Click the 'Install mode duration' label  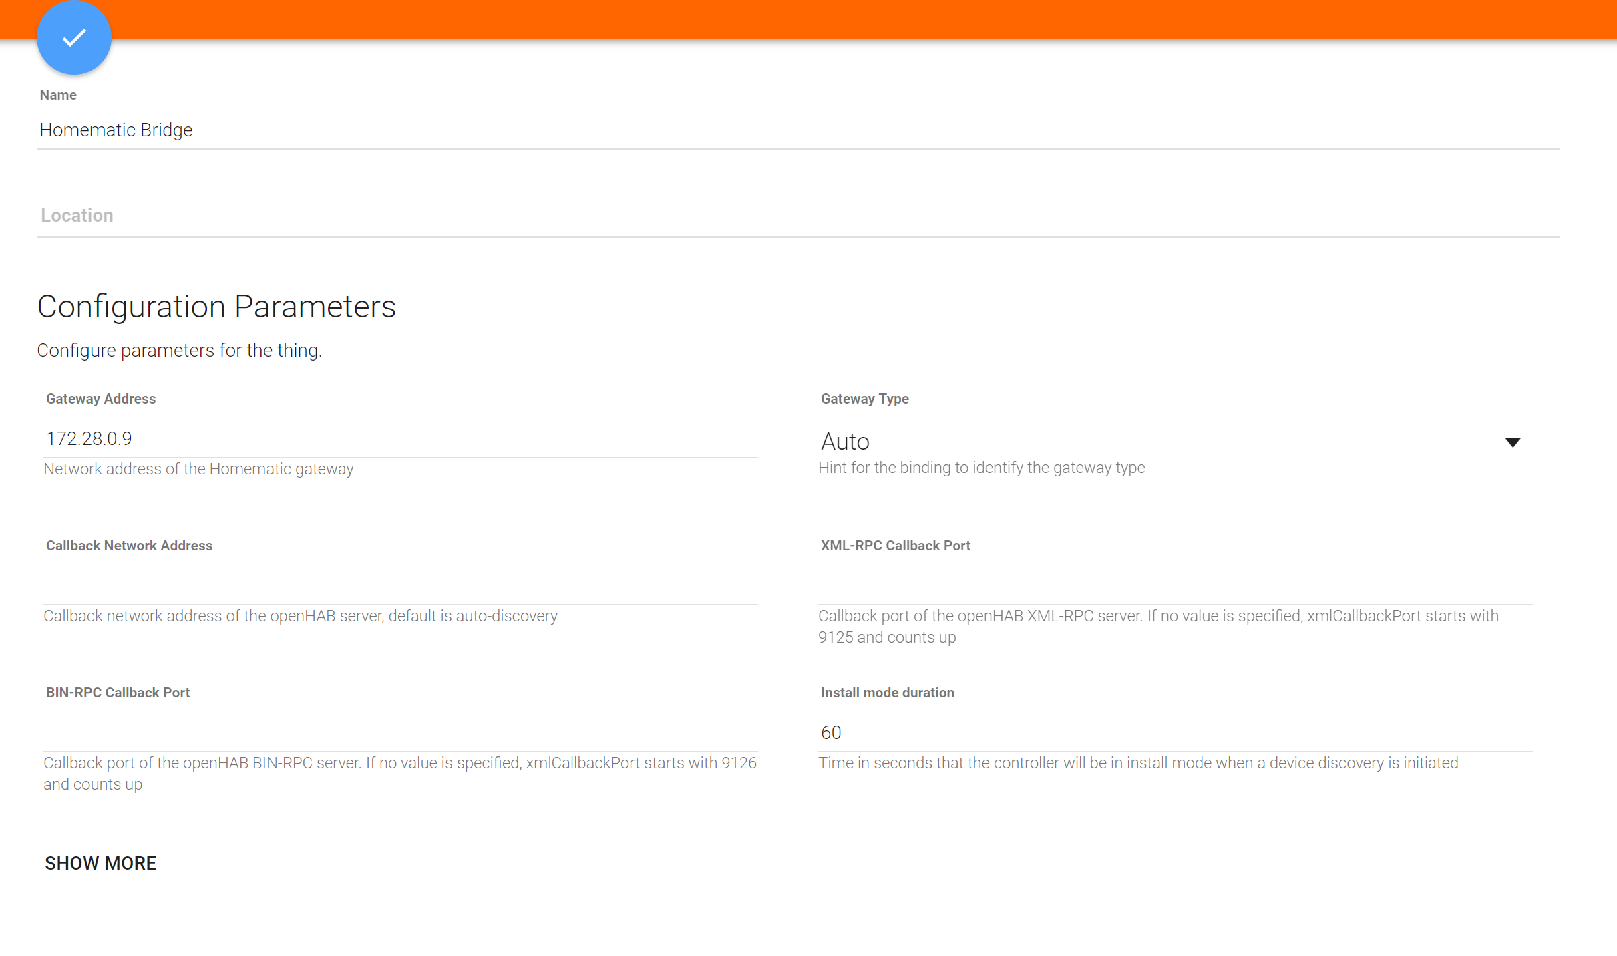coord(887,693)
